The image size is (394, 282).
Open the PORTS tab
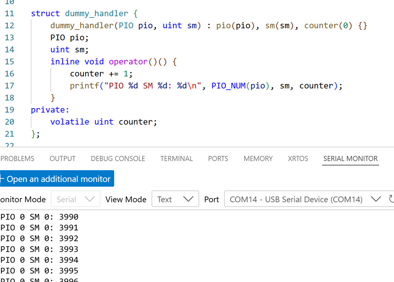(218, 158)
